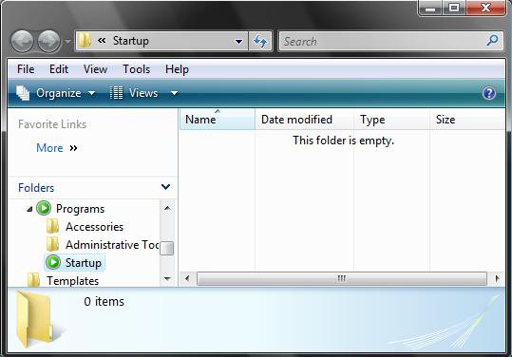This screenshot has height=357, width=512.
Task: Select the Administrative Tools folder
Action: (112, 245)
